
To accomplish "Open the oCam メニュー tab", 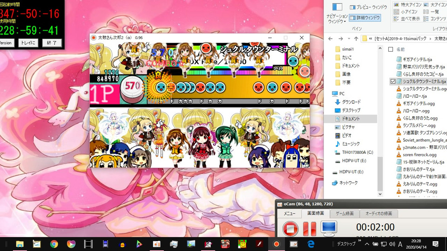I will (289, 213).
